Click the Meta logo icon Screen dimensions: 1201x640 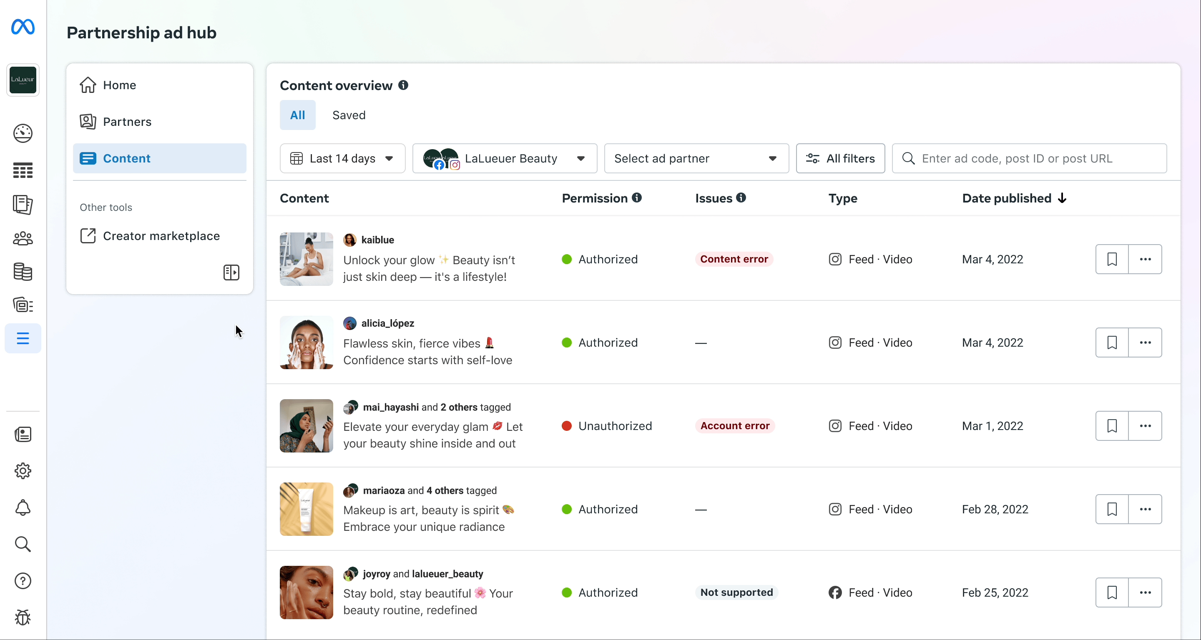pos(23,27)
